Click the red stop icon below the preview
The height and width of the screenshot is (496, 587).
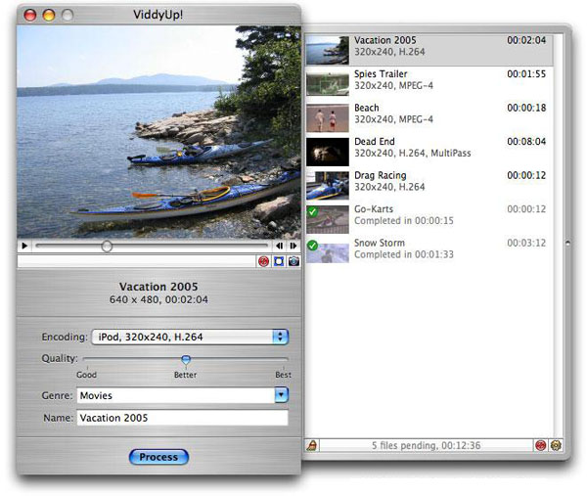(263, 261)
